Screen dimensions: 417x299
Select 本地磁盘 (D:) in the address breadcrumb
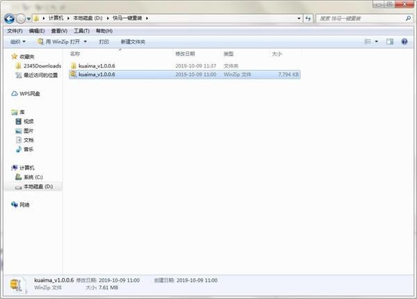tap(88, 18)
